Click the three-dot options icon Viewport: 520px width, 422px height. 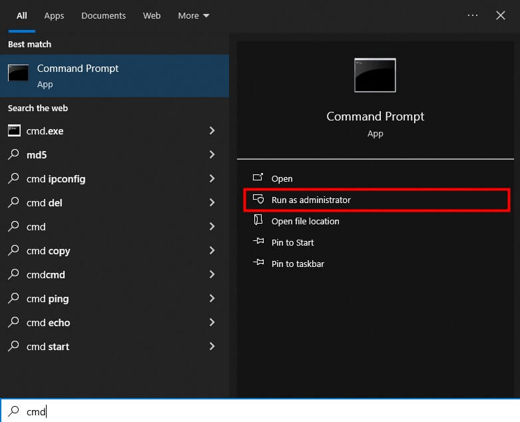click(x=473, y=15)
